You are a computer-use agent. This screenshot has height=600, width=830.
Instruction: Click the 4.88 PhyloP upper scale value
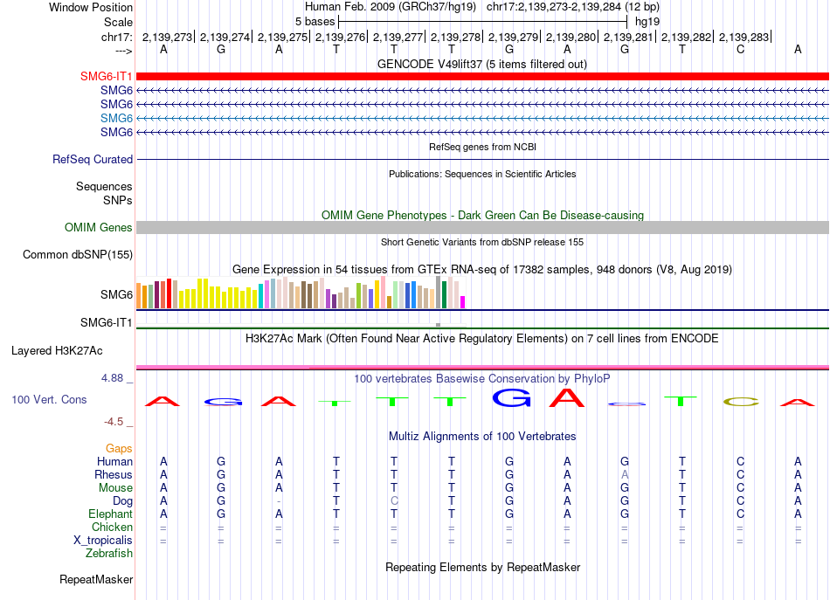tap(112, 378)
